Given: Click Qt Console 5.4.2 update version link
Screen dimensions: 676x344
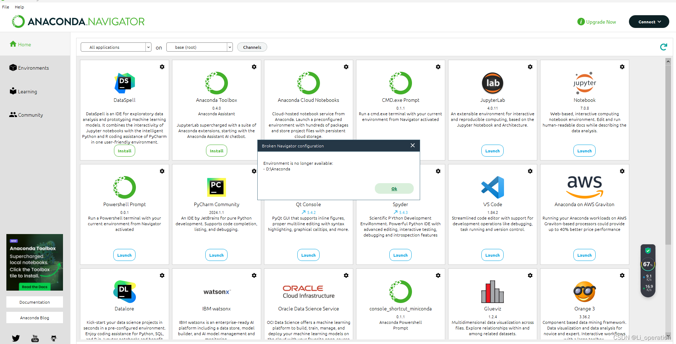Looking at the screenshot, I should pos(309,212).
